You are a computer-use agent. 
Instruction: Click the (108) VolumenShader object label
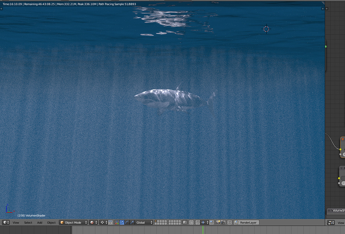coord(31,215)
